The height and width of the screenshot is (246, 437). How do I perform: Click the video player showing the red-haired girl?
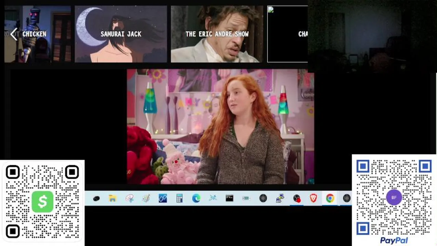(220, 127)
